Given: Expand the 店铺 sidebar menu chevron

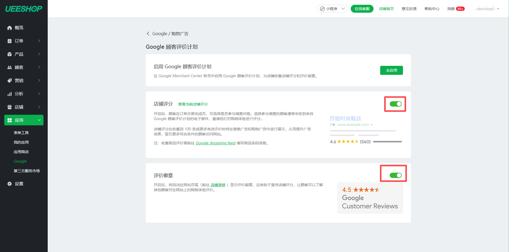Looking at the screenshot, I should pyautogui.click(x=39, y=107).
